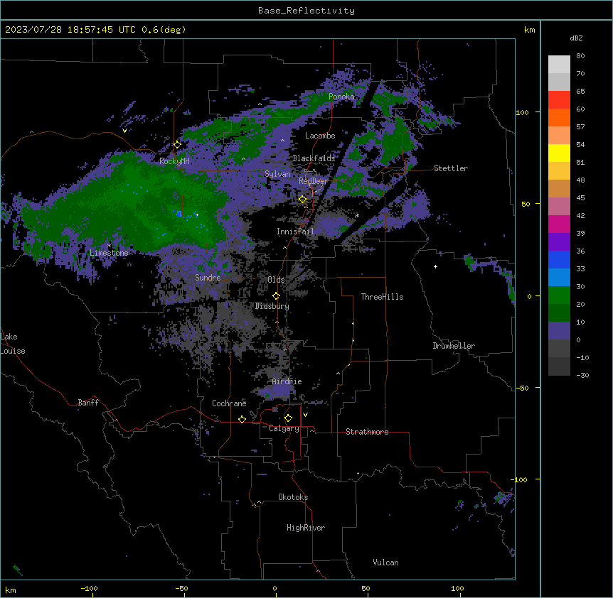This screenshot has height=598, width=613.
Task: Click the 0 km mark on bottom axis
Action: (274, 588)
